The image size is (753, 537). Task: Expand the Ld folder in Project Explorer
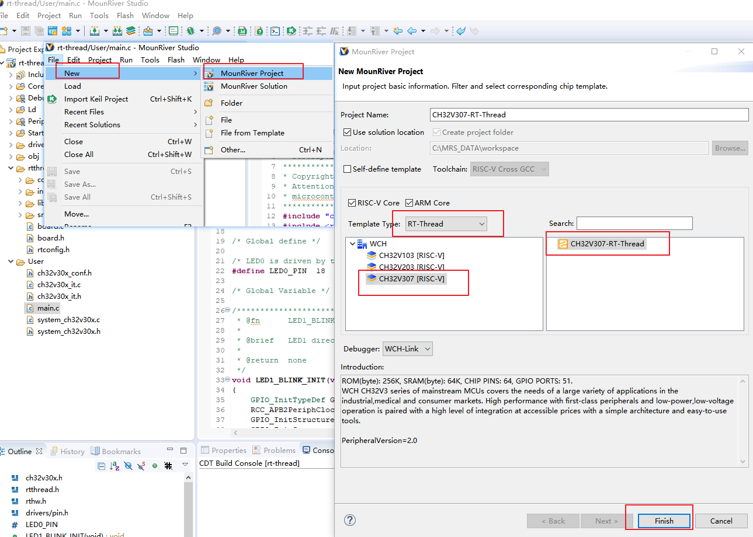click(12, 110)
